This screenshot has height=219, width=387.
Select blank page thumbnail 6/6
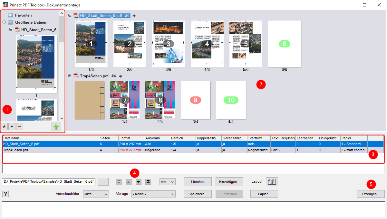pyautogui.click(x=284, y=44)
